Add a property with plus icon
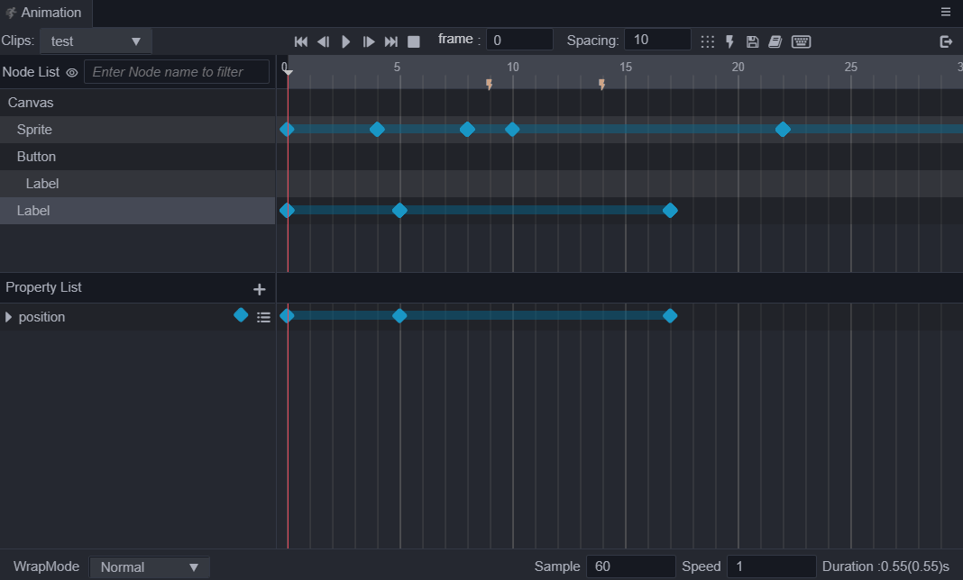 [x=259, y=289]
